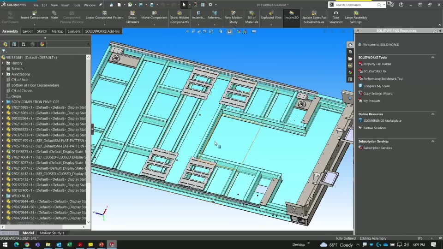Screen dimensions: 443x249
Task: Take Snapshot of the assembly
Action: point(335,18)
